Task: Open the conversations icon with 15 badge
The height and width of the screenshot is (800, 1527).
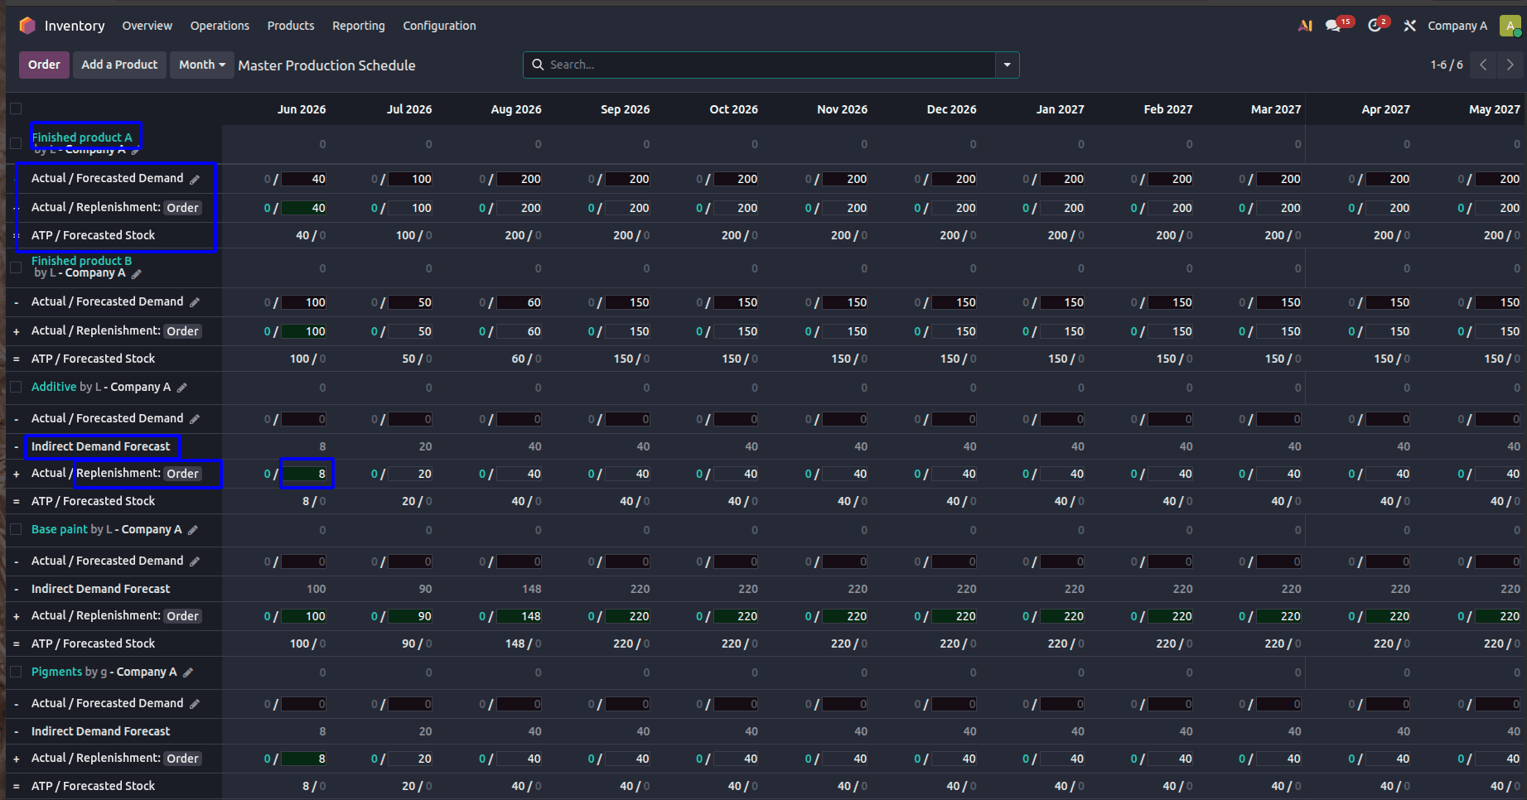Action: (1333, 26)
